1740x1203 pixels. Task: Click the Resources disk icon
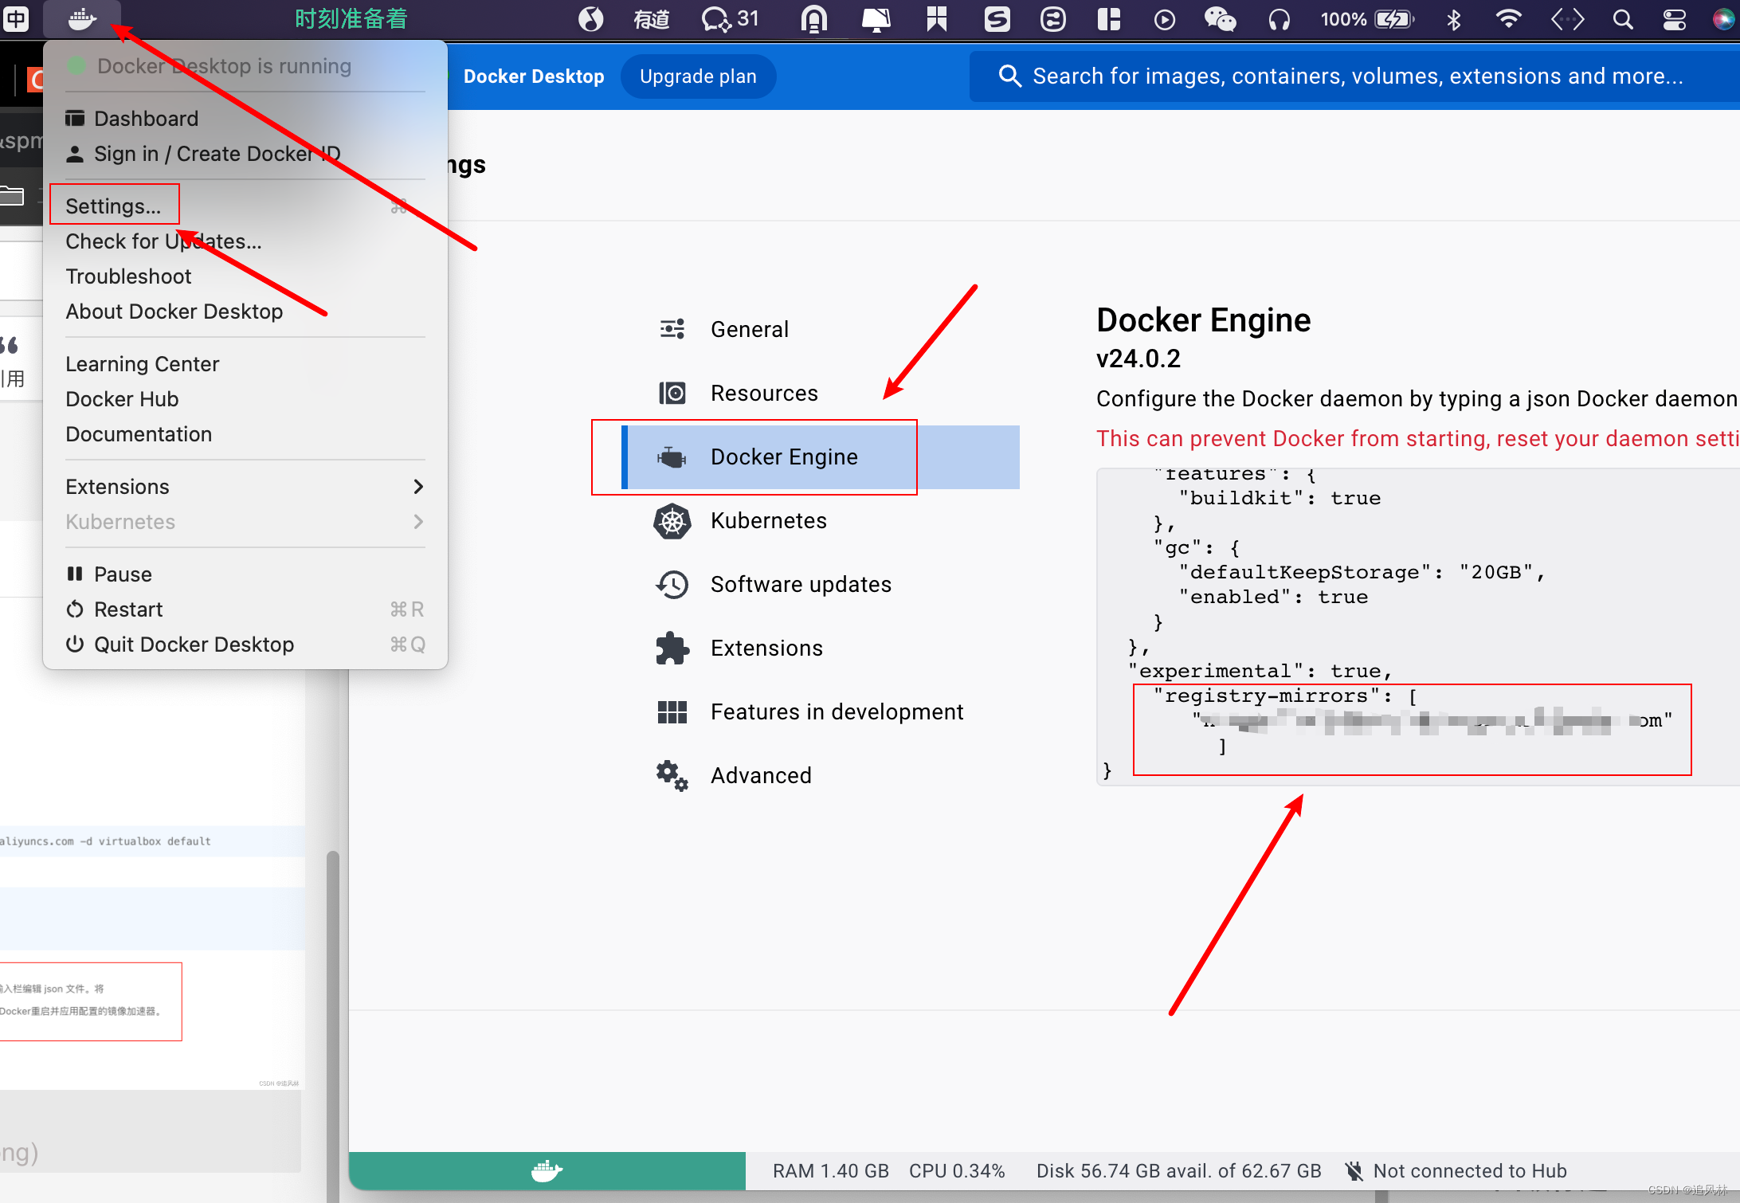click(672, 393)
